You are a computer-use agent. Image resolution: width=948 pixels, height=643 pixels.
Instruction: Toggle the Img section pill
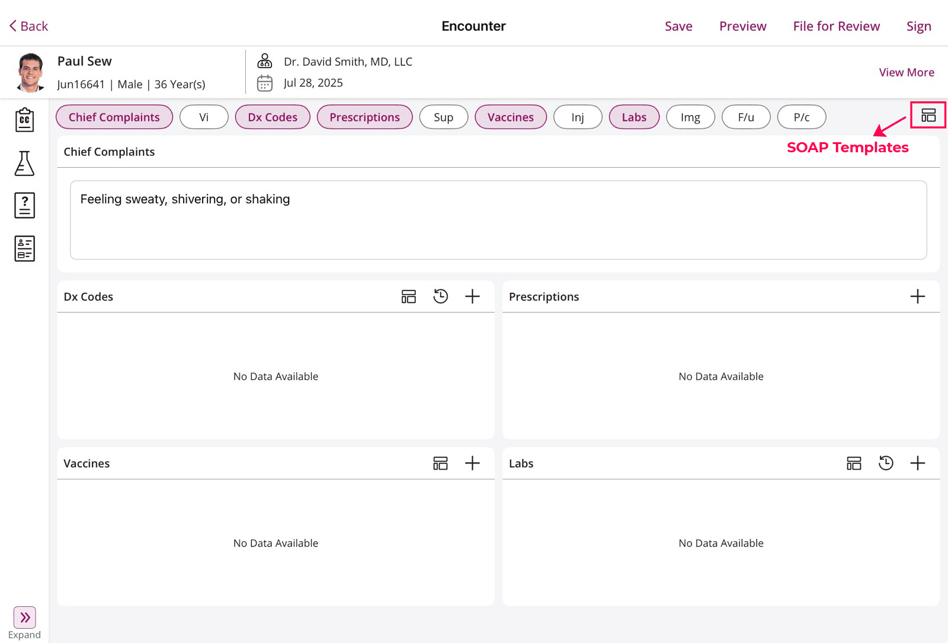click(x=690, y=117)
